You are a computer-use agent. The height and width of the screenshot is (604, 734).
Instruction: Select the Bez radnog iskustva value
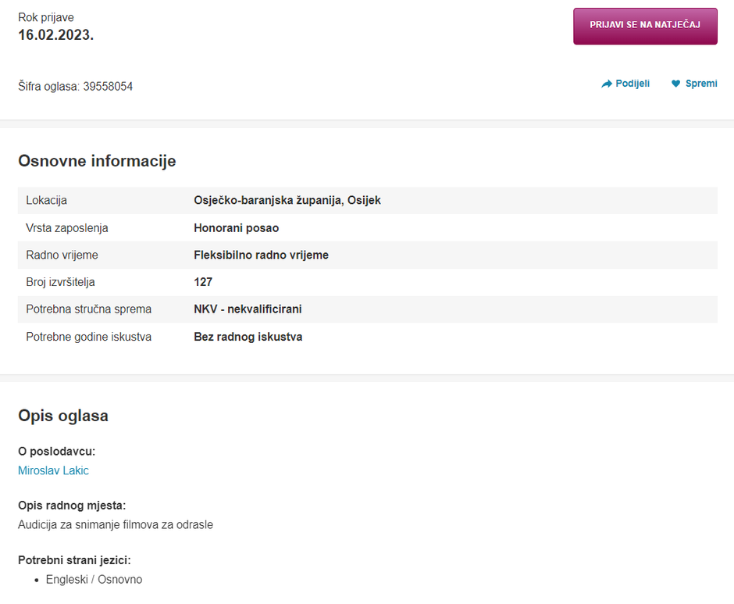click(x=248, y=337)
